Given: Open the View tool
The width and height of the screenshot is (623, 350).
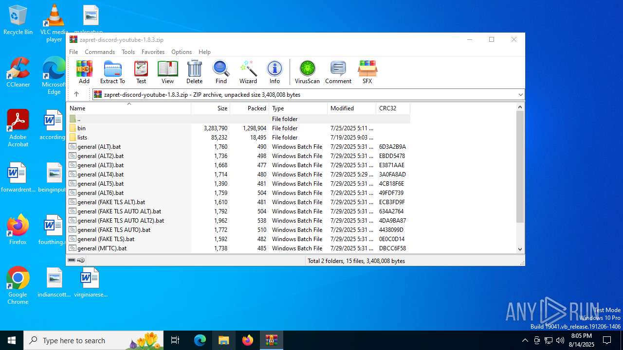Looking at the screenshot, I should point(167,72).
